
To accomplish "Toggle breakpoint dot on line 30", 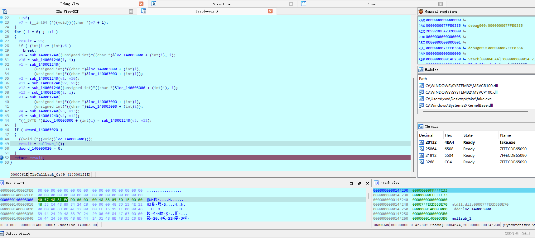I will click(2, 55).
